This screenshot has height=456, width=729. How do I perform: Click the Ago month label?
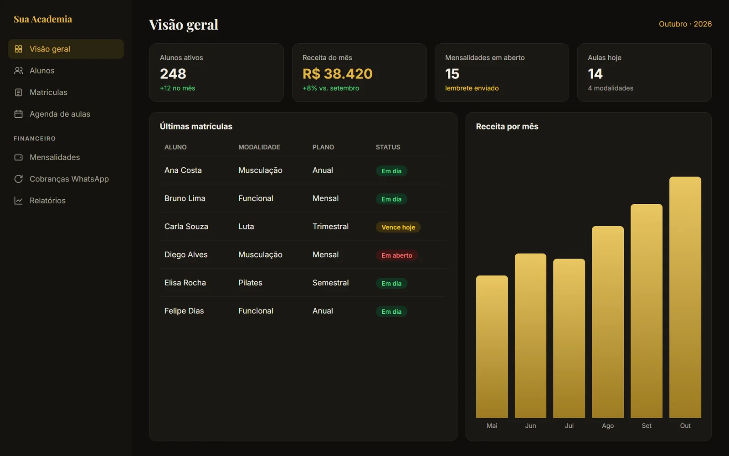click(608, 425)
